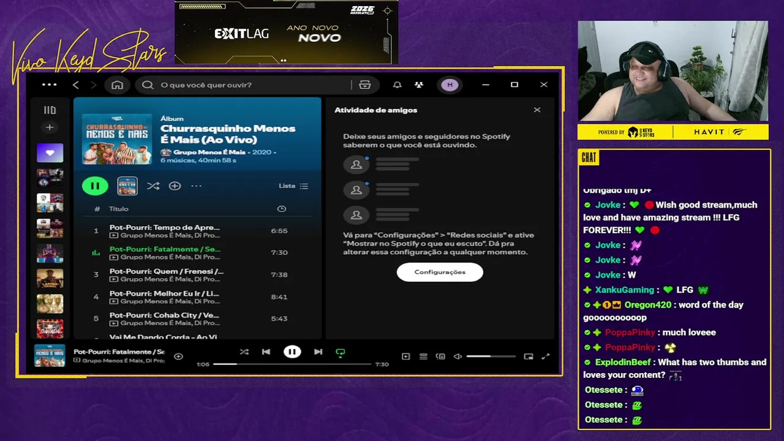Open the playback queue
Image resolution: width=784 pixels, height=441 pixels.
(x=423, y=356)
